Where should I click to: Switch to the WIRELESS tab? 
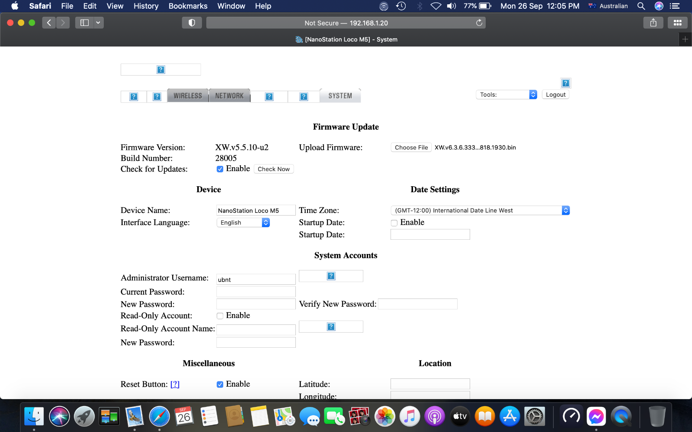(x=188, y=96)
